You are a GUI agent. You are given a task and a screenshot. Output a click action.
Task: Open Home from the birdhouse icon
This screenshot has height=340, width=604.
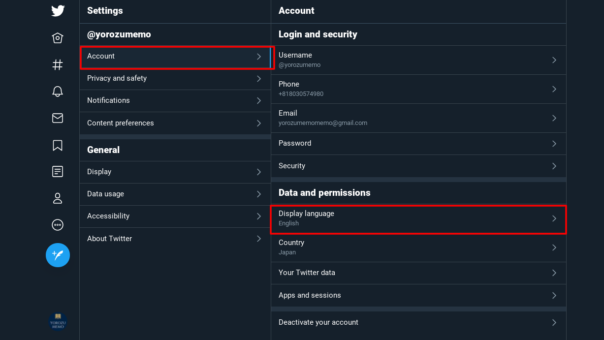pos(58,38)
